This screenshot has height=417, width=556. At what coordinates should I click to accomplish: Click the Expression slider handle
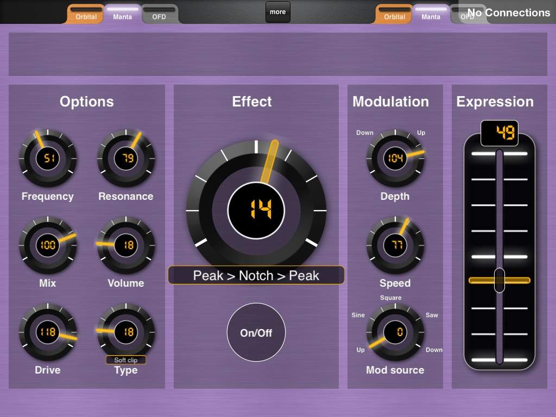(x=500, y=280)
